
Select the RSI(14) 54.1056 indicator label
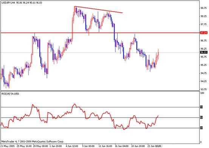click(x=10, y=94)
